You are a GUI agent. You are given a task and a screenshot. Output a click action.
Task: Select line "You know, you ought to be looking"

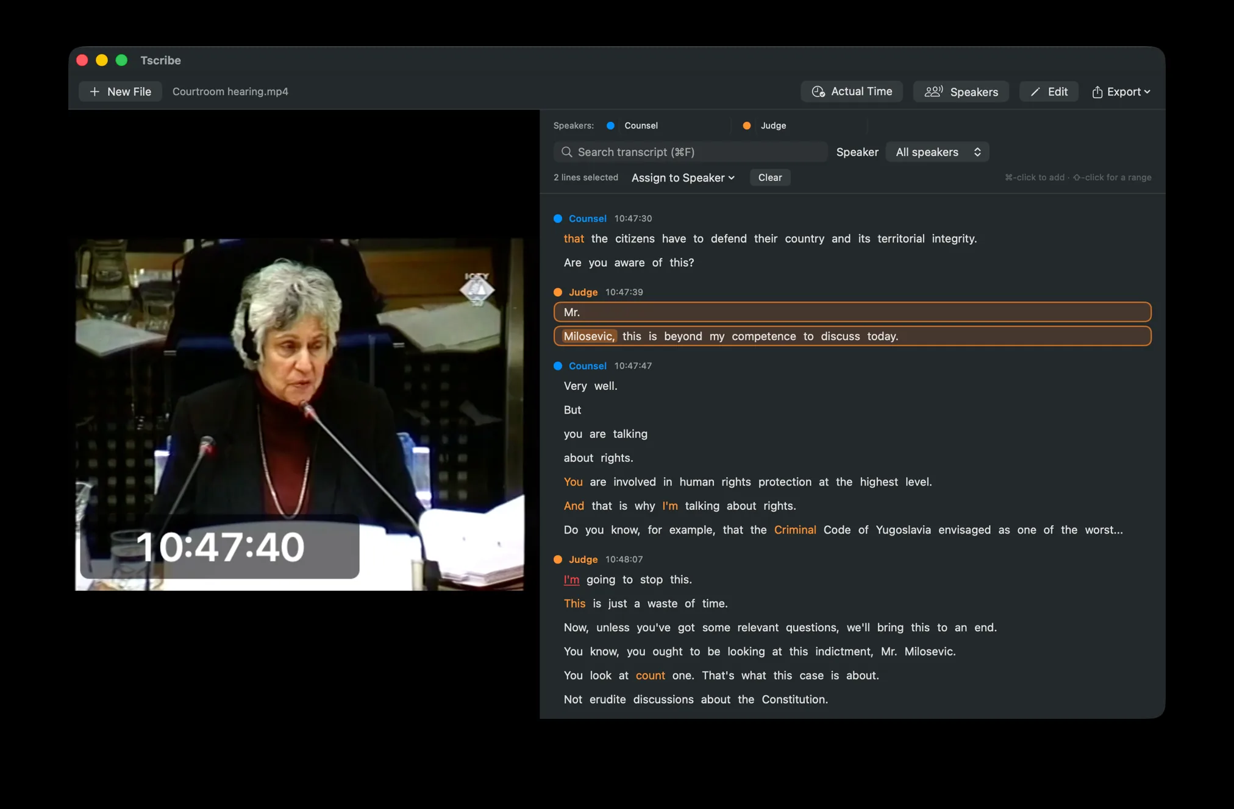pos(760,651)
